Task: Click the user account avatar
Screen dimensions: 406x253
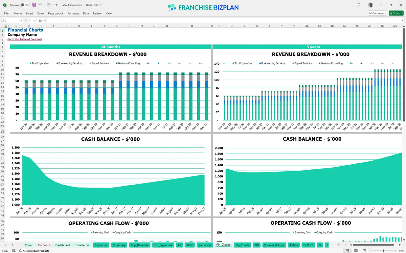Action: tap(371, 5)
